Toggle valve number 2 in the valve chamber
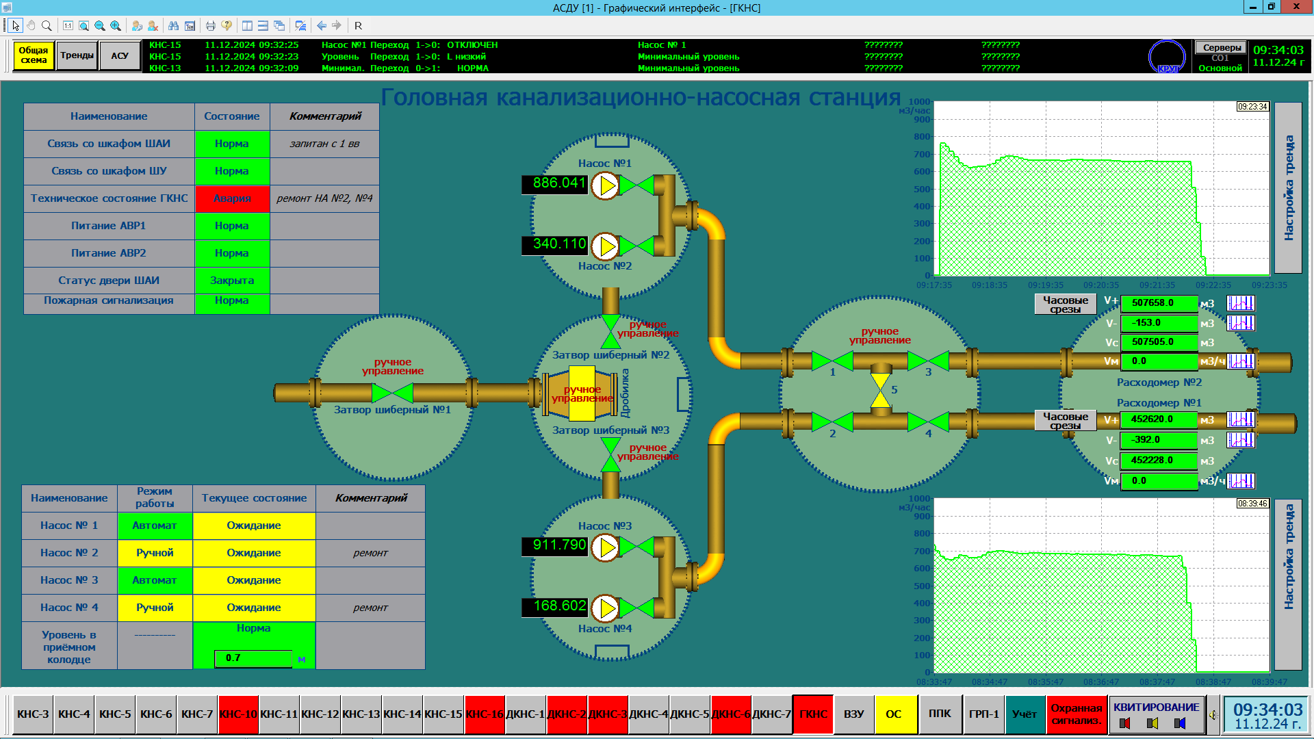 (x=832, y=422)
